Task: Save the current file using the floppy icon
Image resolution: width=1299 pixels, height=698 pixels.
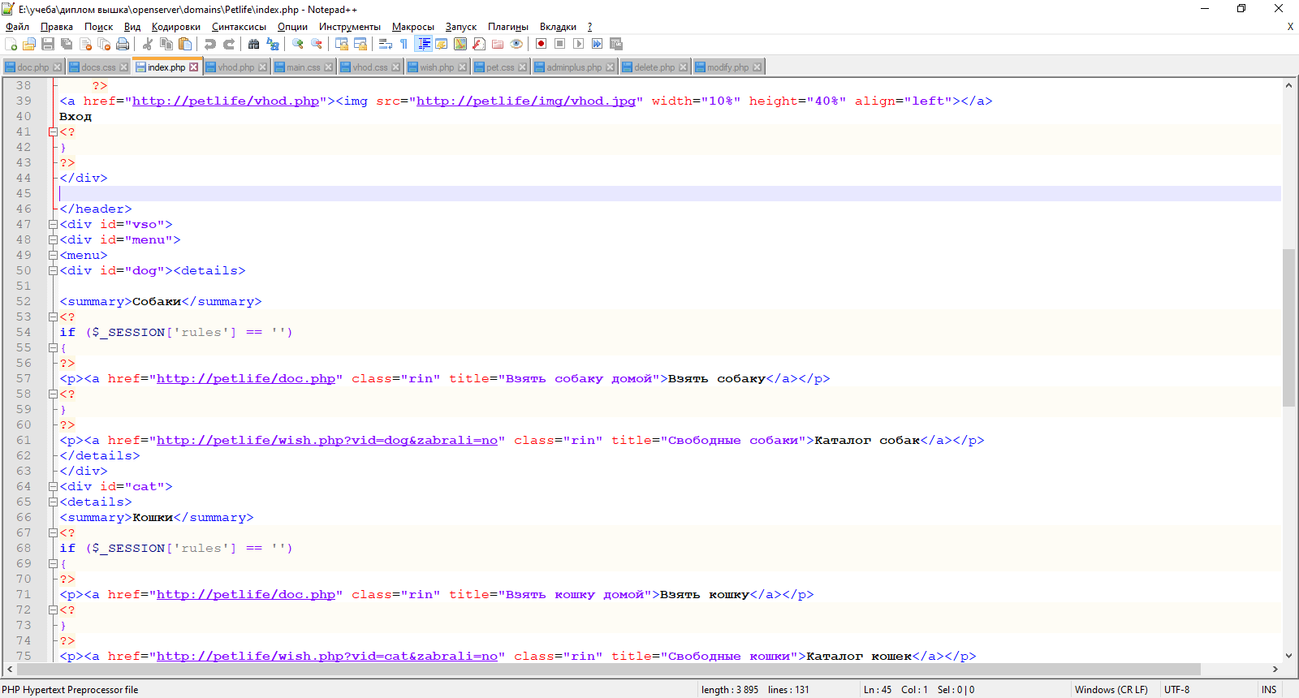Action: click(x=48, y=44)
